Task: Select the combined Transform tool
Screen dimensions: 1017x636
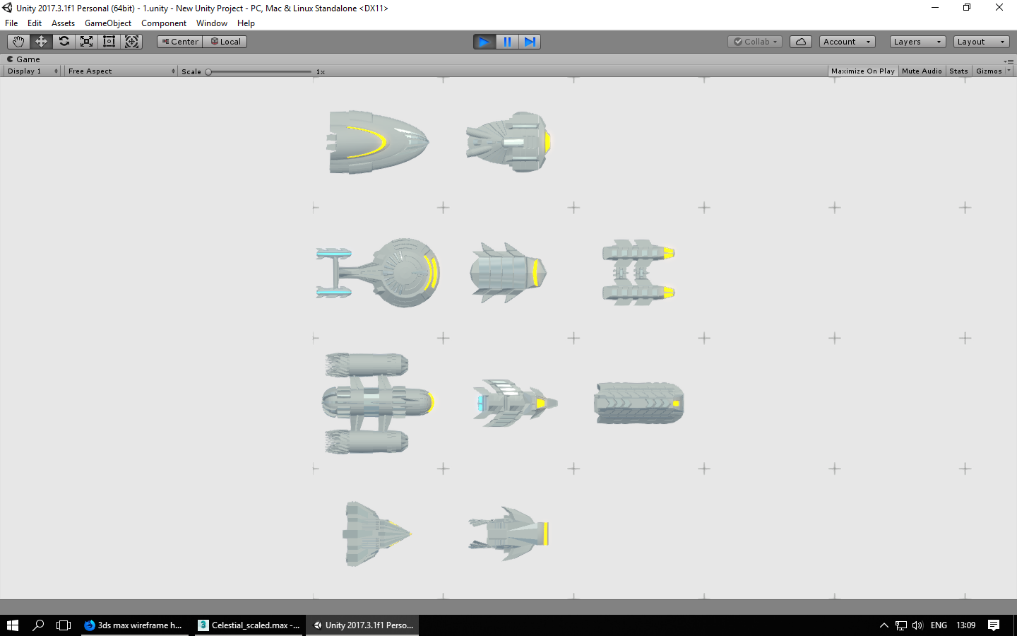Action: click(x=131, y=42)
